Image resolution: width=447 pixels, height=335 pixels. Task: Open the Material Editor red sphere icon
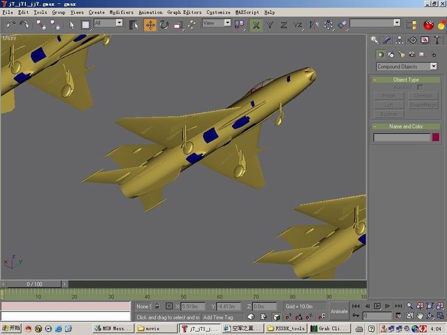[428, 25]
